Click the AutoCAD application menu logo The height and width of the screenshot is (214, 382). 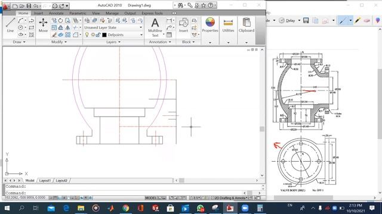(x=6, y=6)
